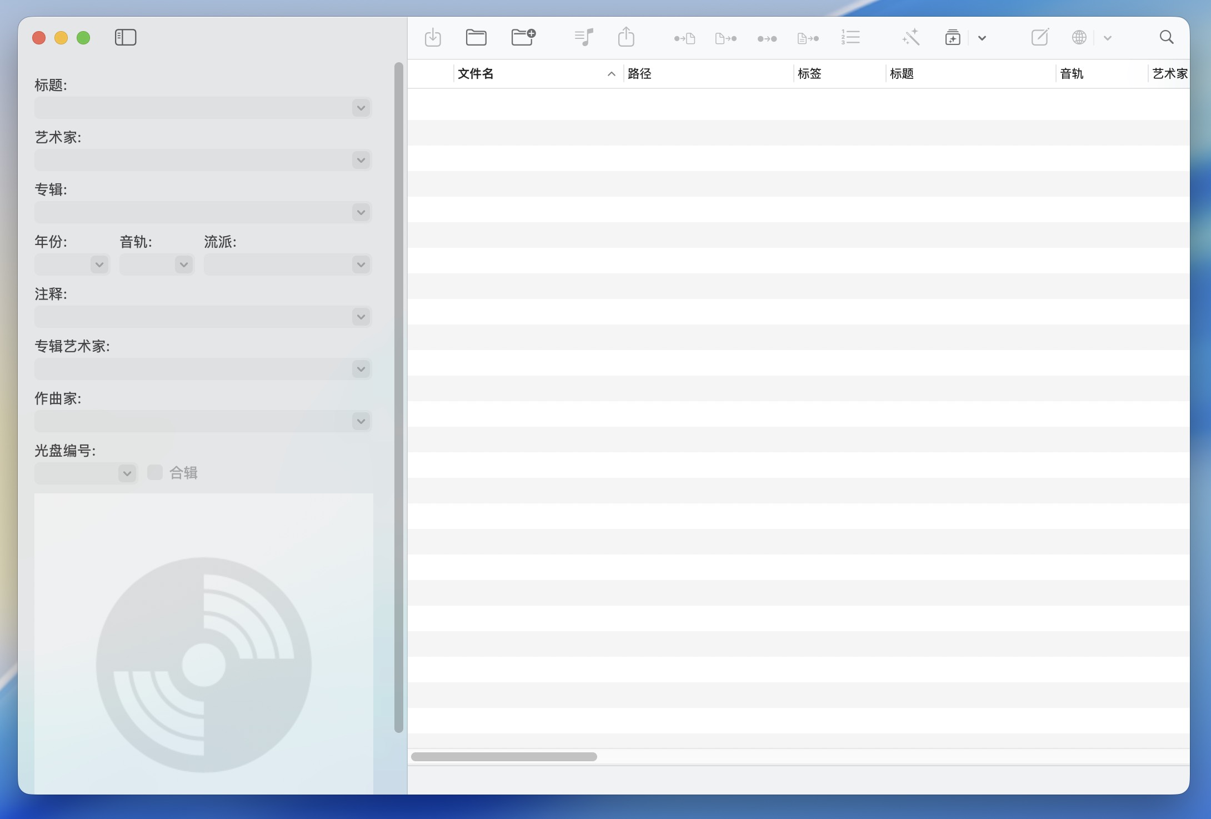
Task: Click the tag to filename icon
Action: click(x=684, y=38)
